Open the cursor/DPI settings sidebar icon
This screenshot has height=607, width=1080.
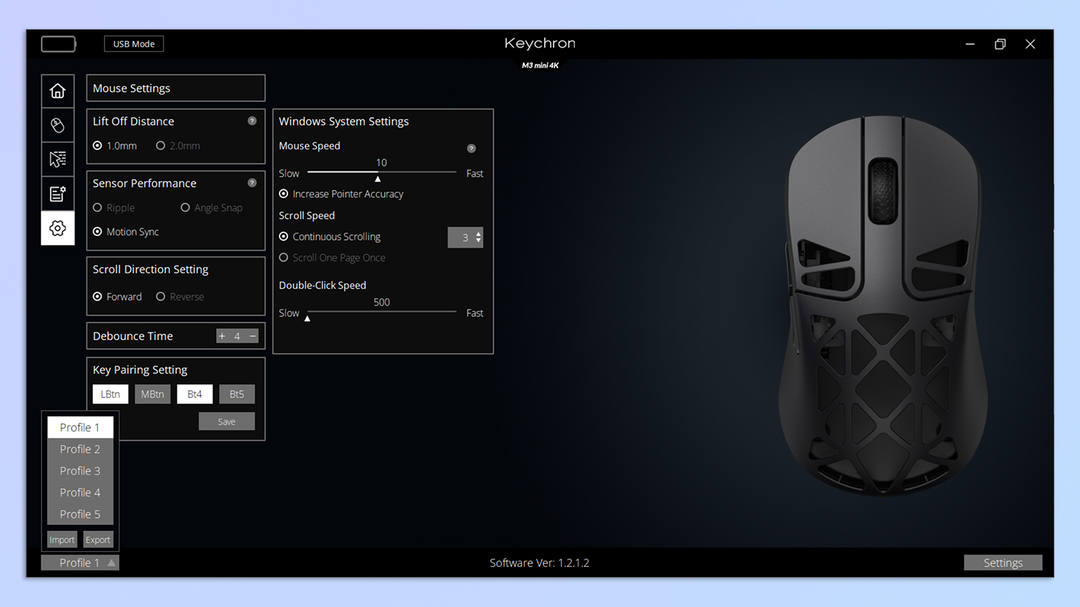(x=58, y=159)
